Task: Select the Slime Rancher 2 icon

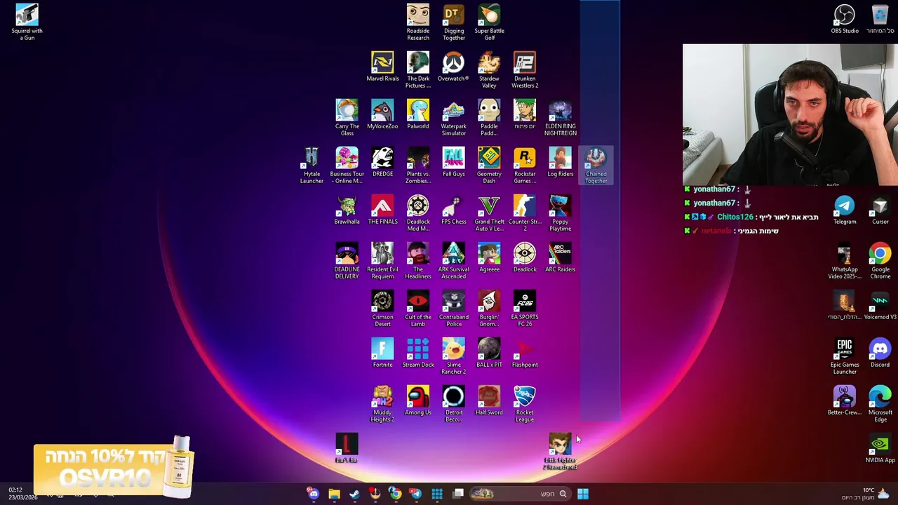Action: (454, 356)
